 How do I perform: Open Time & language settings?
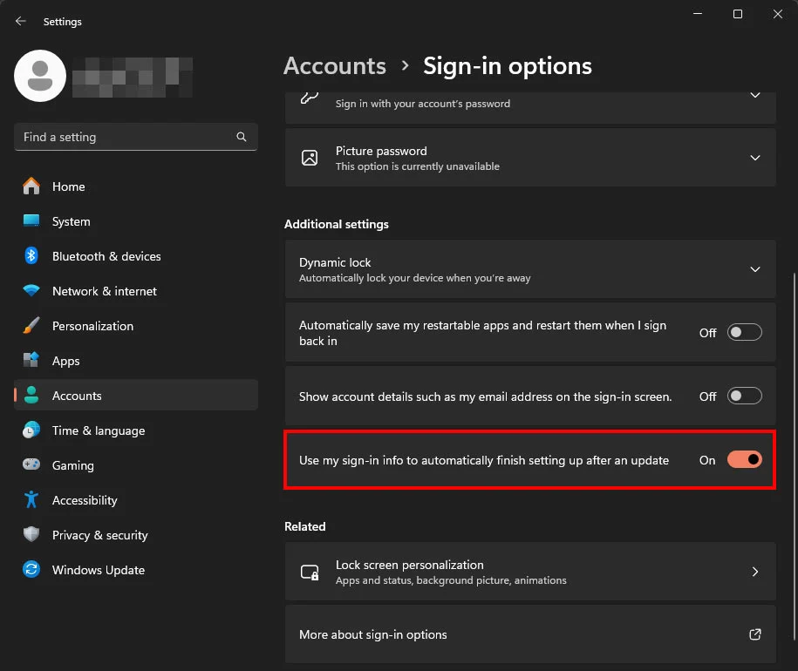click(x=136, y=430)
